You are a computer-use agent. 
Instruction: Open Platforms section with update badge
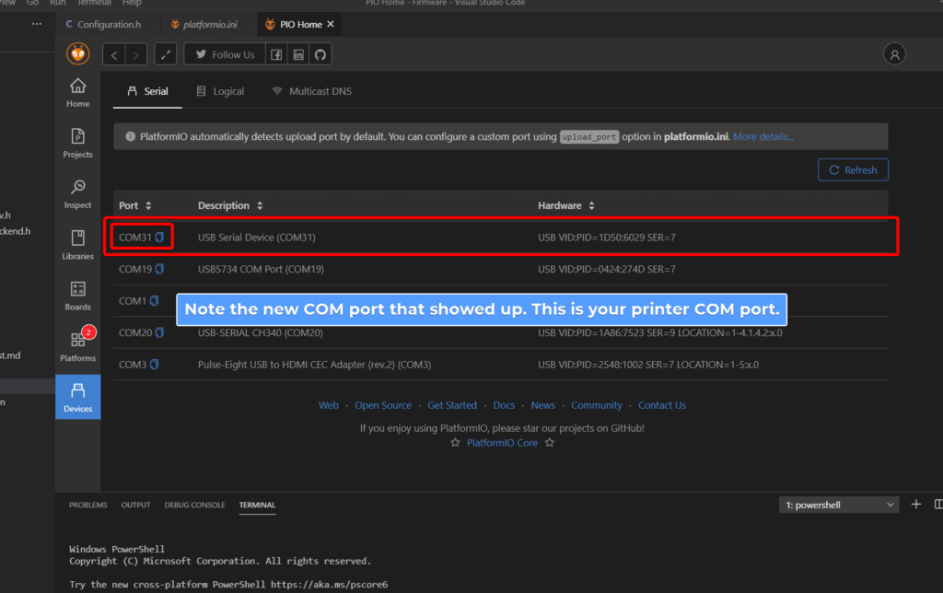(x=77, y=346)
